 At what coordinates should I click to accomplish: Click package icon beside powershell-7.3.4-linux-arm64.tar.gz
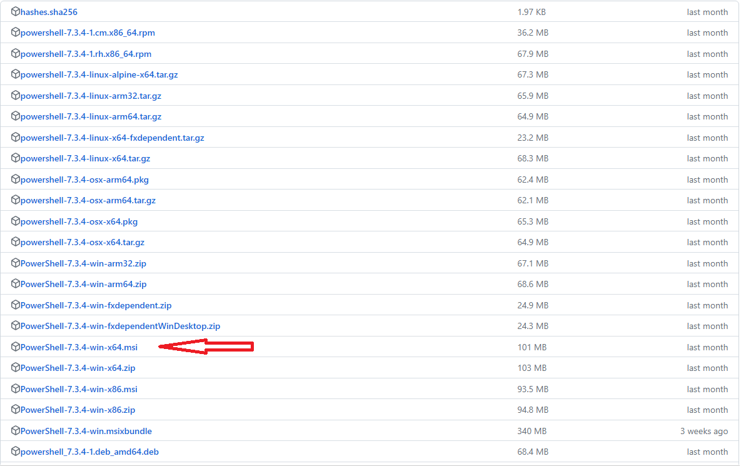15,116
